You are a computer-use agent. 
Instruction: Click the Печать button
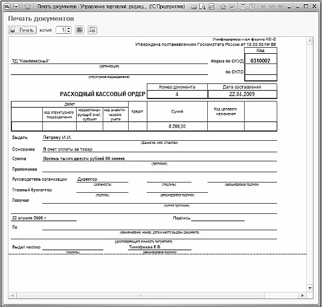(22, 30)
